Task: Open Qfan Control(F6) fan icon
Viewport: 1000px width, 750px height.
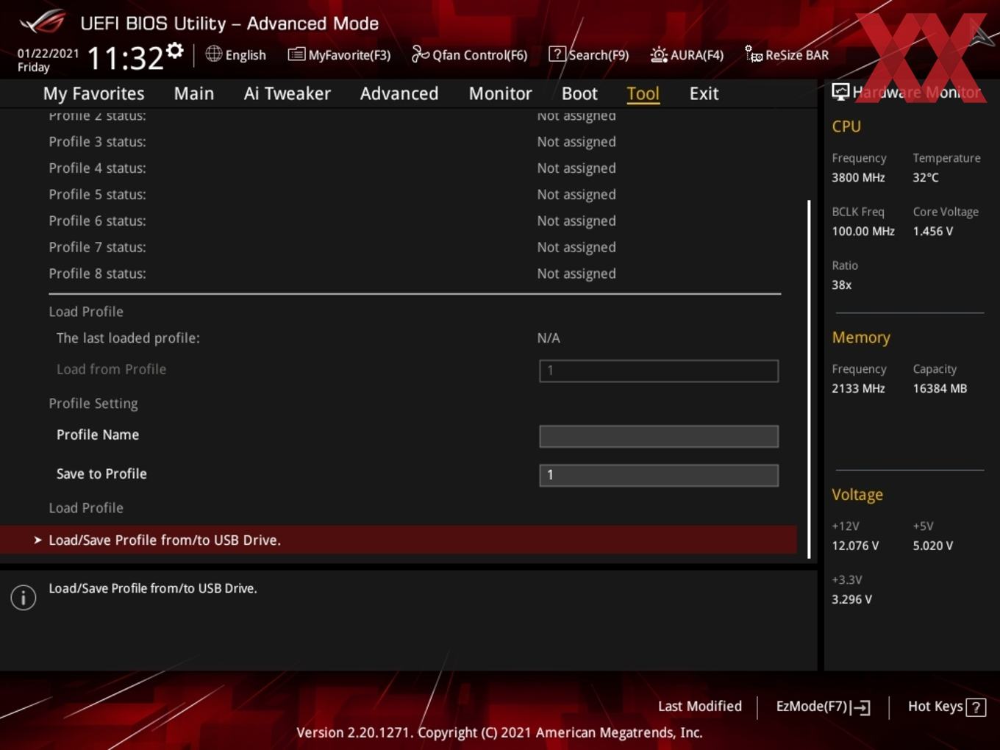Action: pyautogui.click(x=420, y=54)
